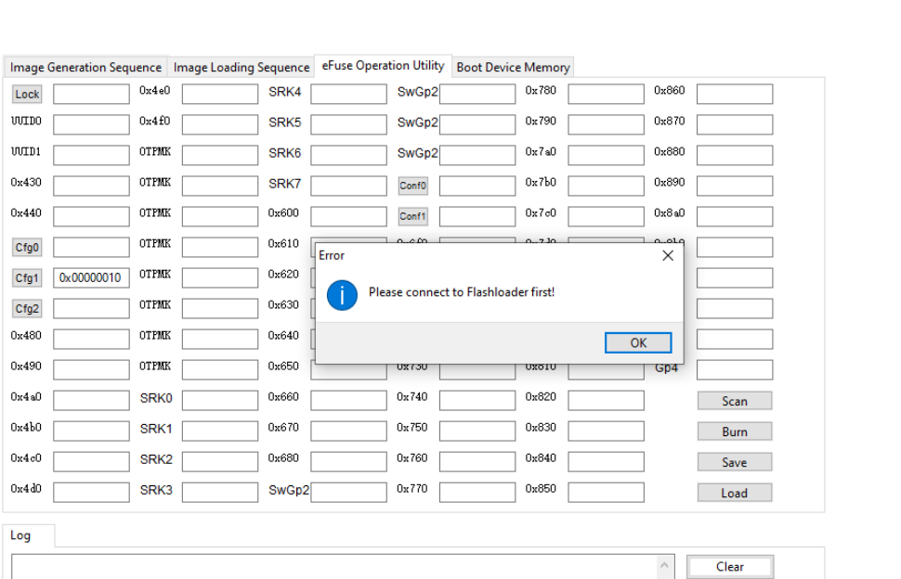Click the 0x7c0 input field
Screen dimensions: 901x579
click(607, 216)
